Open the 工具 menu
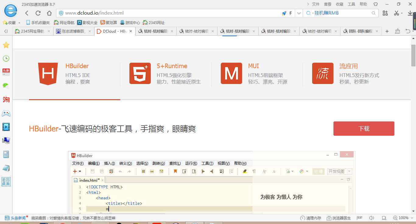416x224 pixels. click(x=351, y=4)
